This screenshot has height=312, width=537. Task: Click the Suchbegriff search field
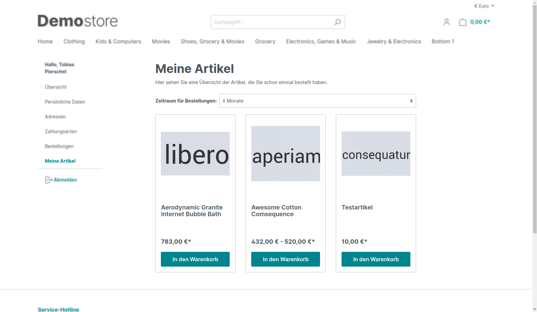click(x=272, y=22)
